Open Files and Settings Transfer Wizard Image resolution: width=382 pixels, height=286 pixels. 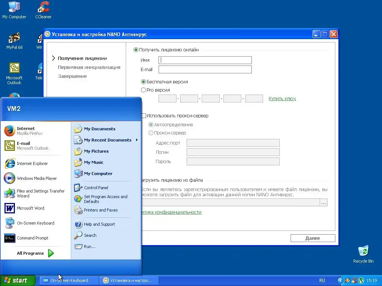(x=35, y=193)
